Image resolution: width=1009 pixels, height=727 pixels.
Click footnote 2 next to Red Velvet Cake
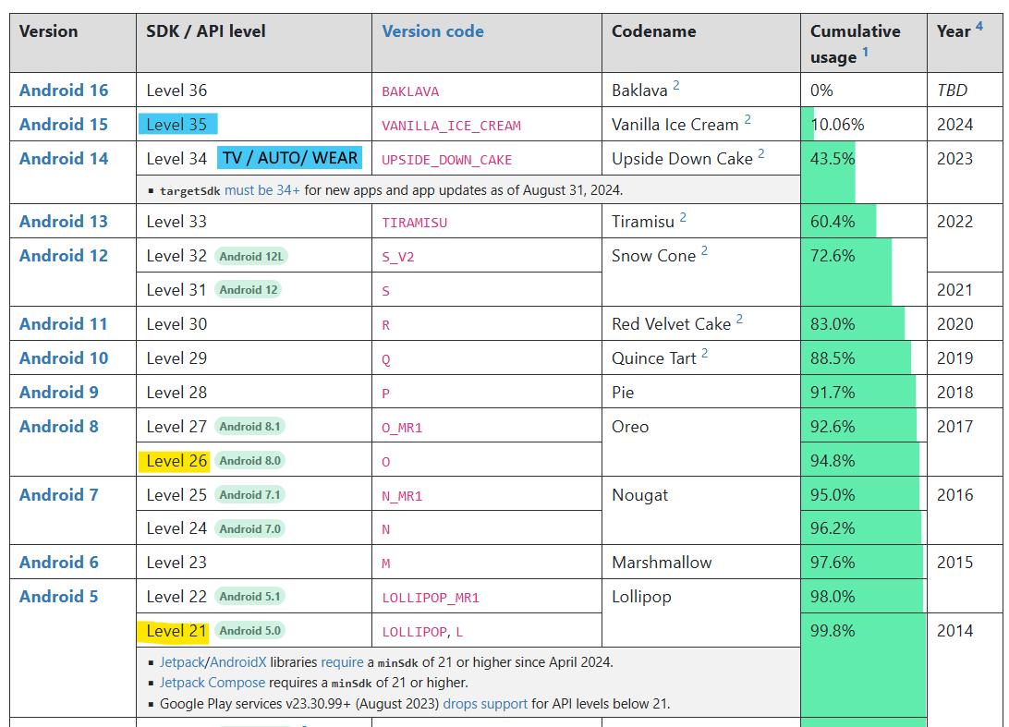click(739, 319)
